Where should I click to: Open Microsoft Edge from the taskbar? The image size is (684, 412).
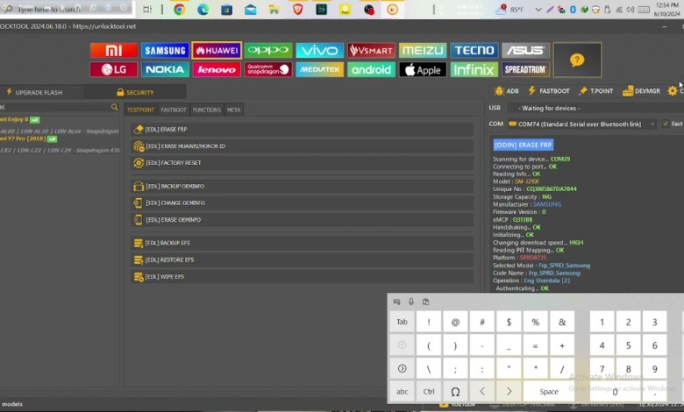pyautogui.click(x=203, y=9)
